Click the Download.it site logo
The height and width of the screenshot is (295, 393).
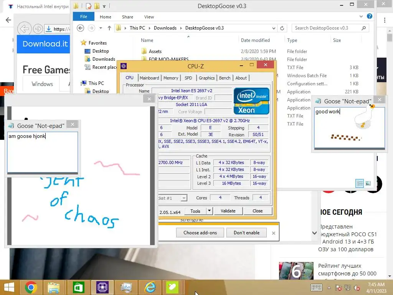(45, 44)
